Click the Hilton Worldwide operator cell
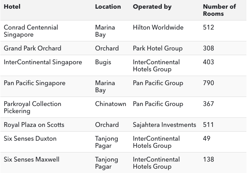The height and width of the screenshot is (173, 248). click(x=158, y=28)
